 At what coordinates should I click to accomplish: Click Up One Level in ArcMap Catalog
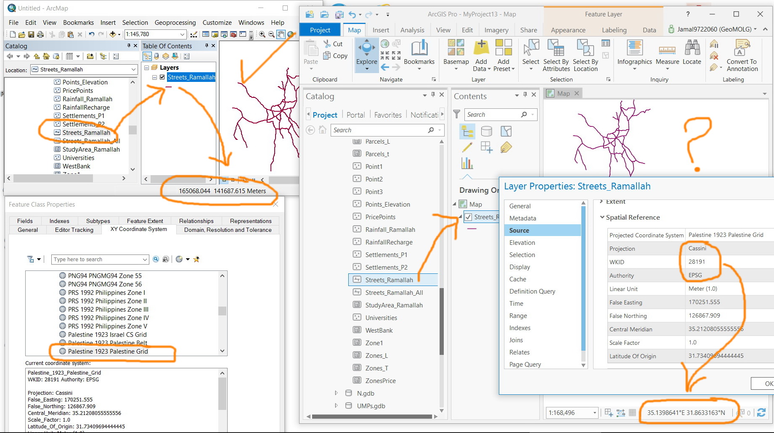point(37,56)
